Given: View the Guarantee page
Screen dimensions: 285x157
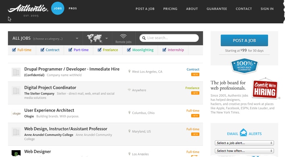Looking at the screenshot, I should click(x=217, y=9).
